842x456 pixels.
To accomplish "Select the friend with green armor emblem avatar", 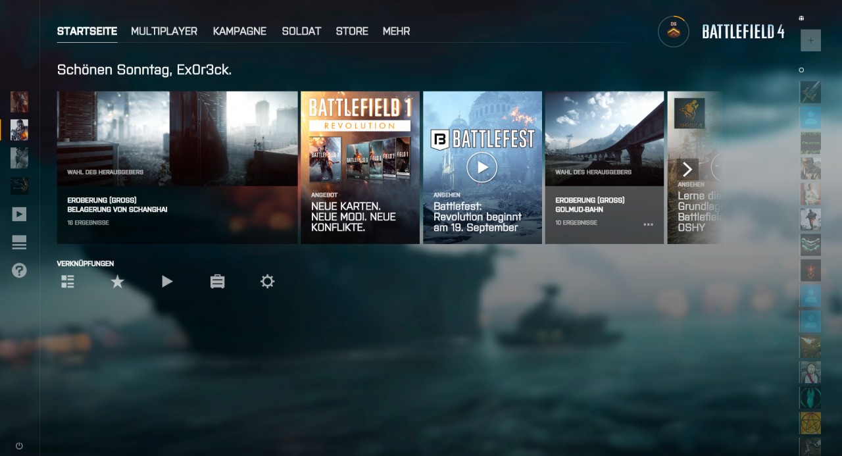I will (810, 245).
